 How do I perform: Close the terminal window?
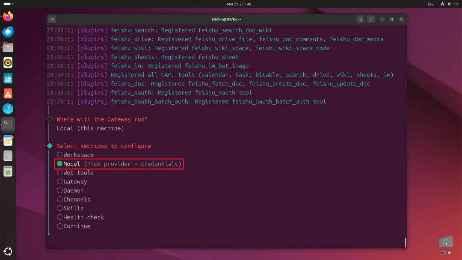click(x=401, y=19)
